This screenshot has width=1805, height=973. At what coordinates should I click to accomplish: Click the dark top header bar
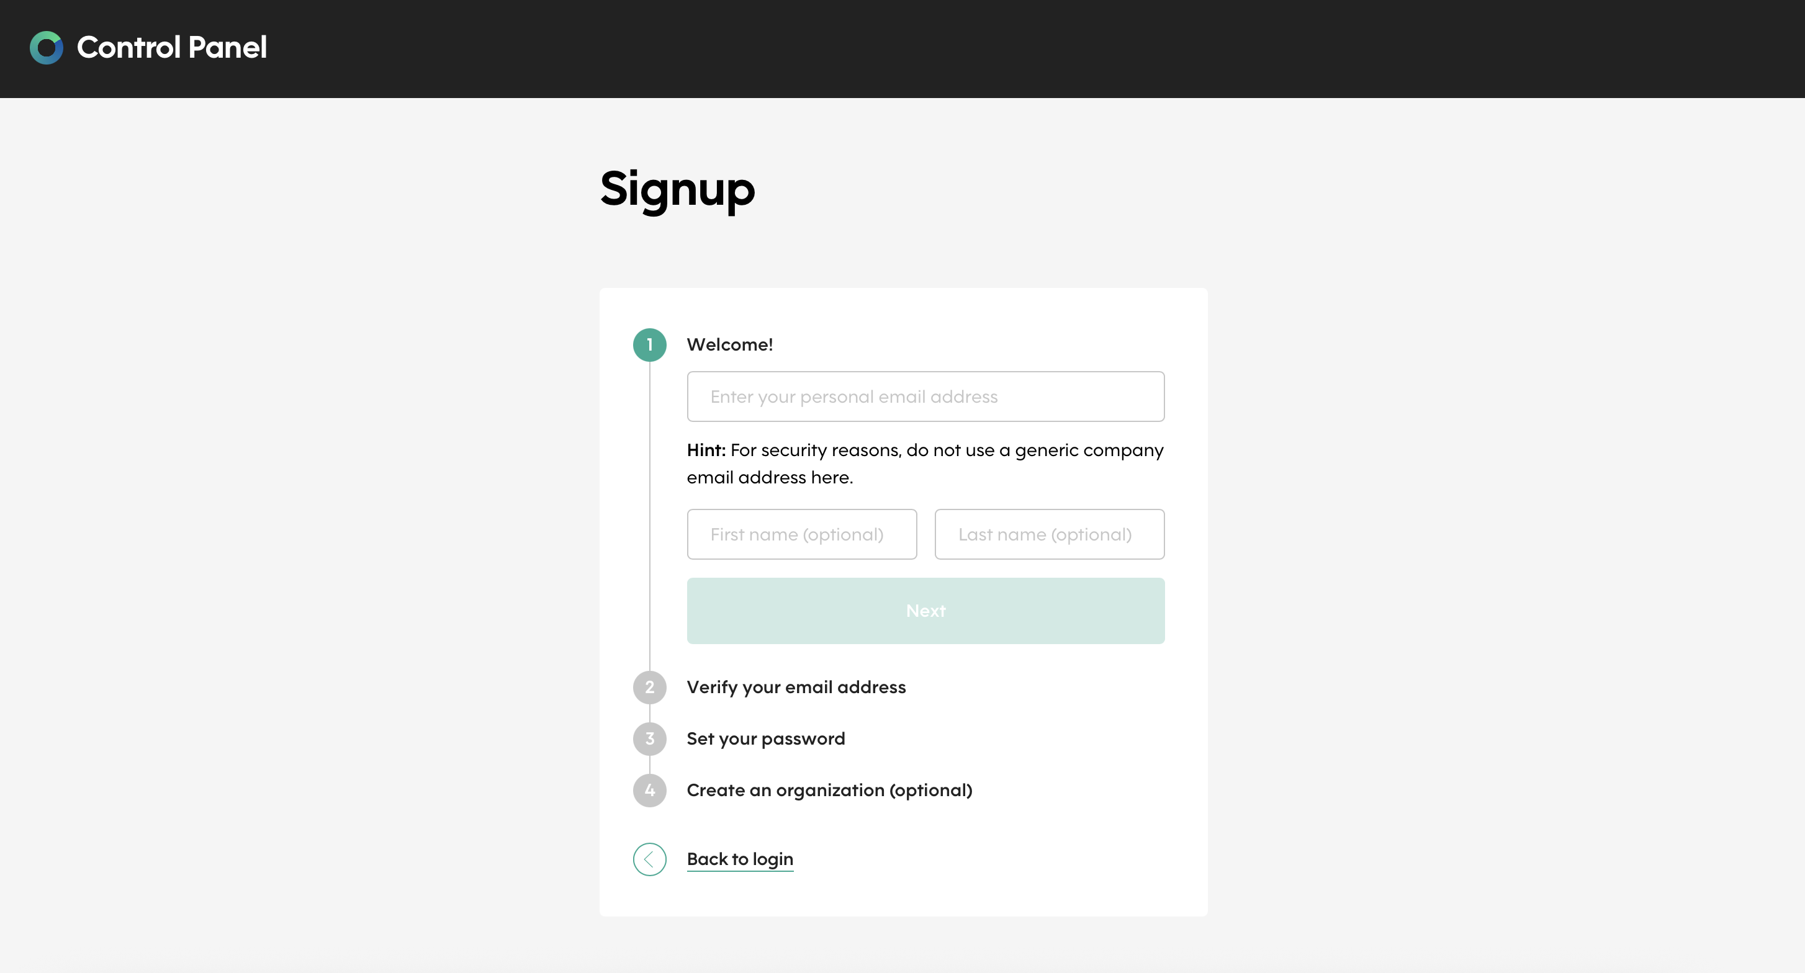981,48
